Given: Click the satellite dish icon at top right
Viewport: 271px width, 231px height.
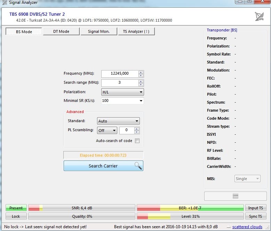Looking at the screenshot, I should (259, 17).
